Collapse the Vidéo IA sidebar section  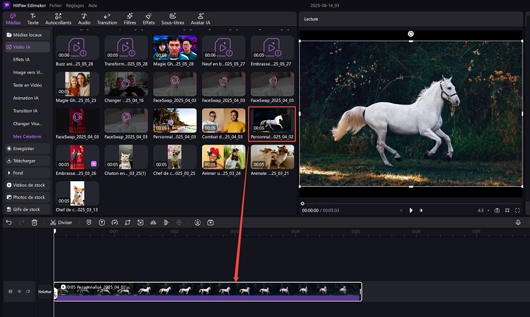pyautogui.click(x=27, y=47)
